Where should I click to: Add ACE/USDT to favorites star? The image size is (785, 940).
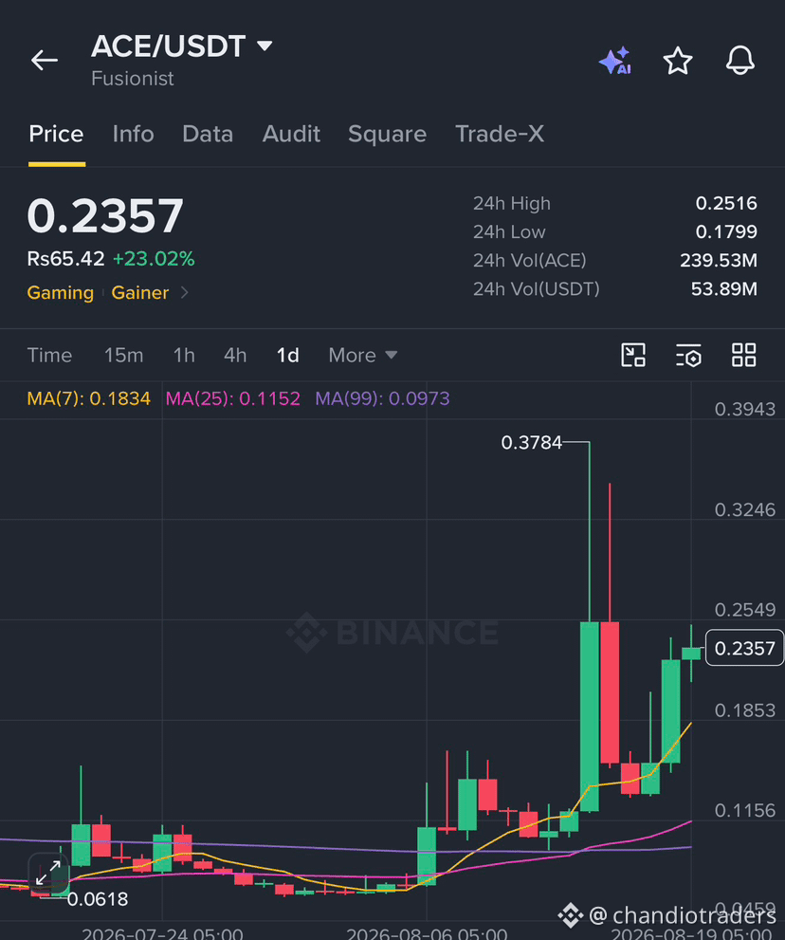tap(678, 61)
